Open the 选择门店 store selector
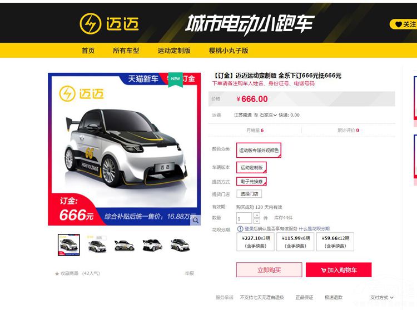Viewport: 417px width, 310px height. click(249, 194)
